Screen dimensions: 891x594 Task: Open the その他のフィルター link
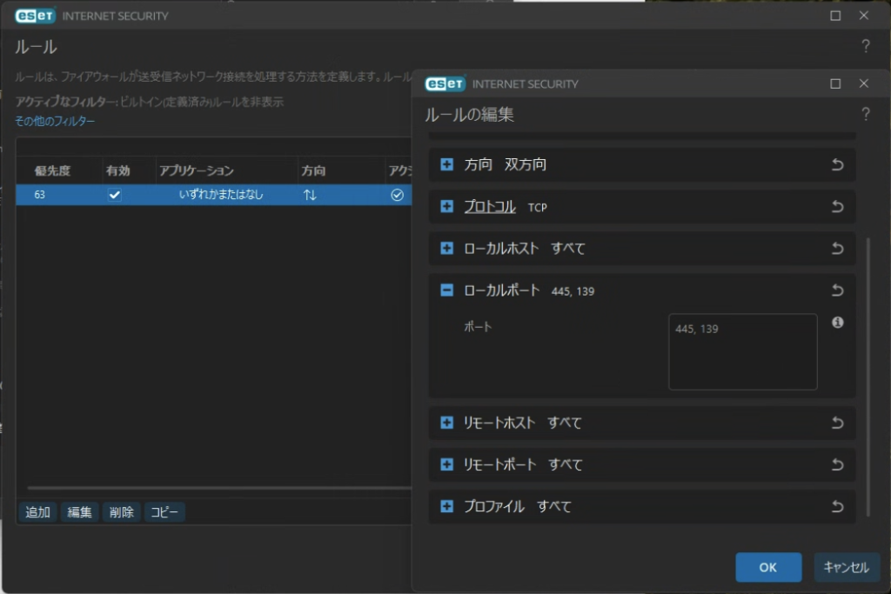point(55,121)
